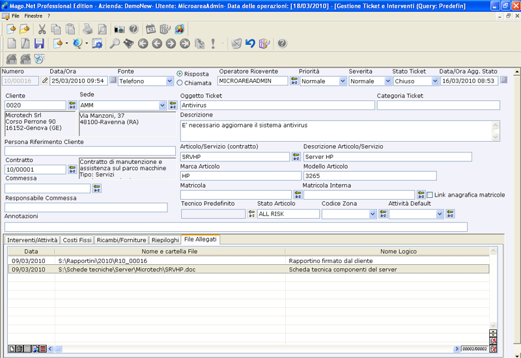521x358 pixels.
Task: Go to previous record arrow icon
Action: (157, 44)
